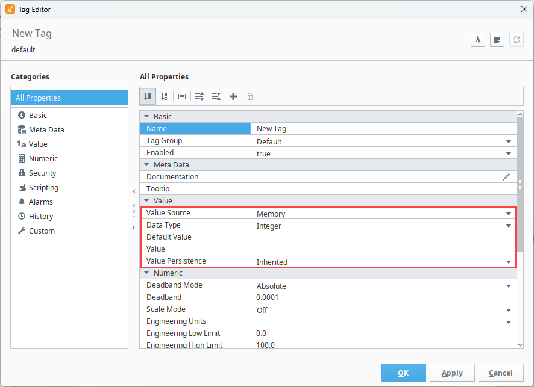The image size is (534, 387).
Task: Click the alphabetical sort toolbar icon
Action: [x=164, y=96]
